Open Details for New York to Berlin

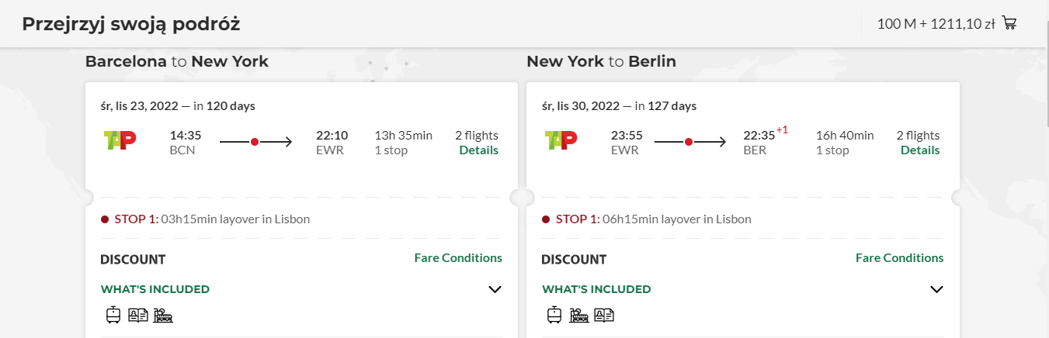pyautogui.click(x=920, y=150)
